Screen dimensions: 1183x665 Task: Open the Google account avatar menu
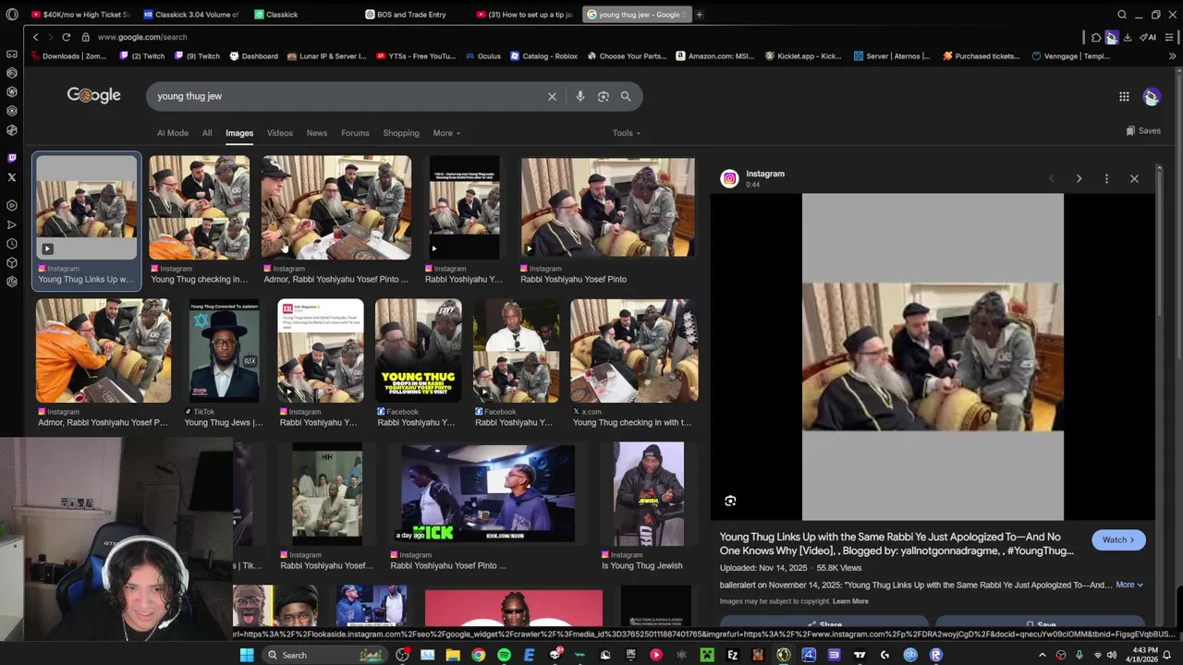click(x=1152, y=96)
